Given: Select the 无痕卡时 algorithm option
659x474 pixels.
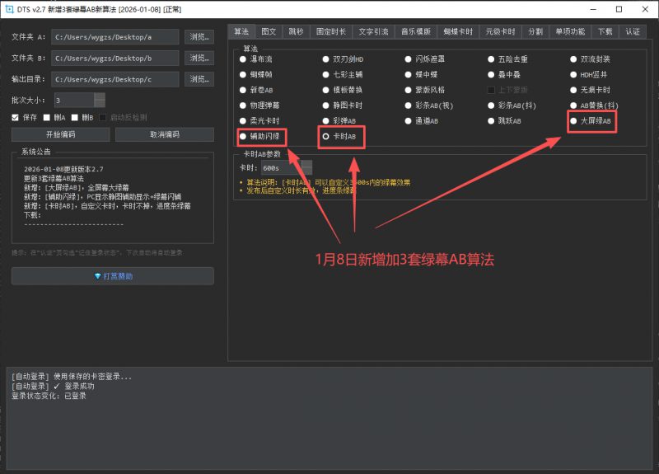Looking at the screenshot, I should pos(573,90).
